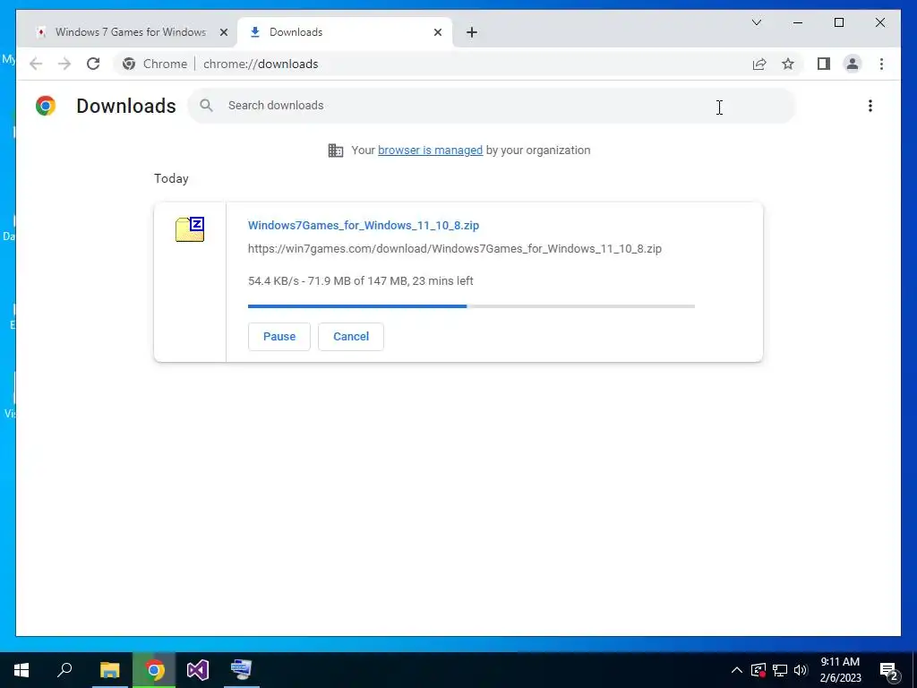
Task: Open the network status tray icon
Action: (x=780, y=670)
